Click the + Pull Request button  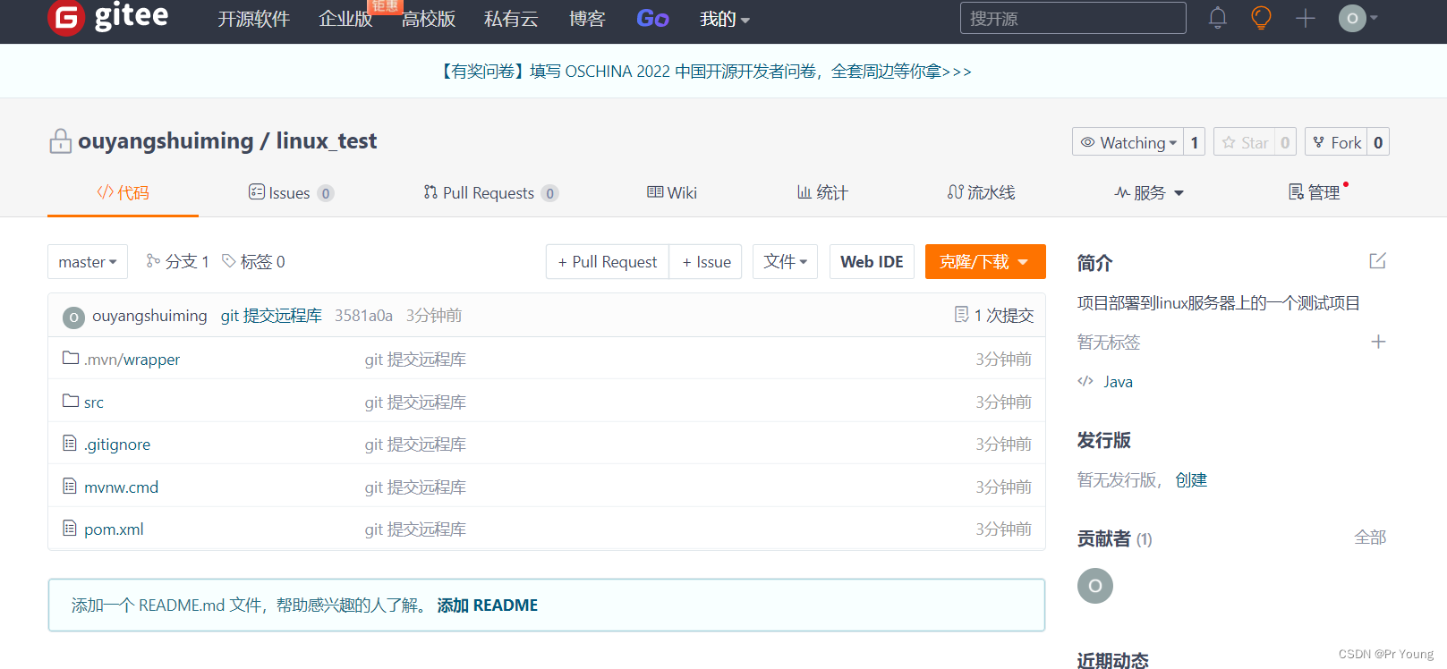[608, 262]
